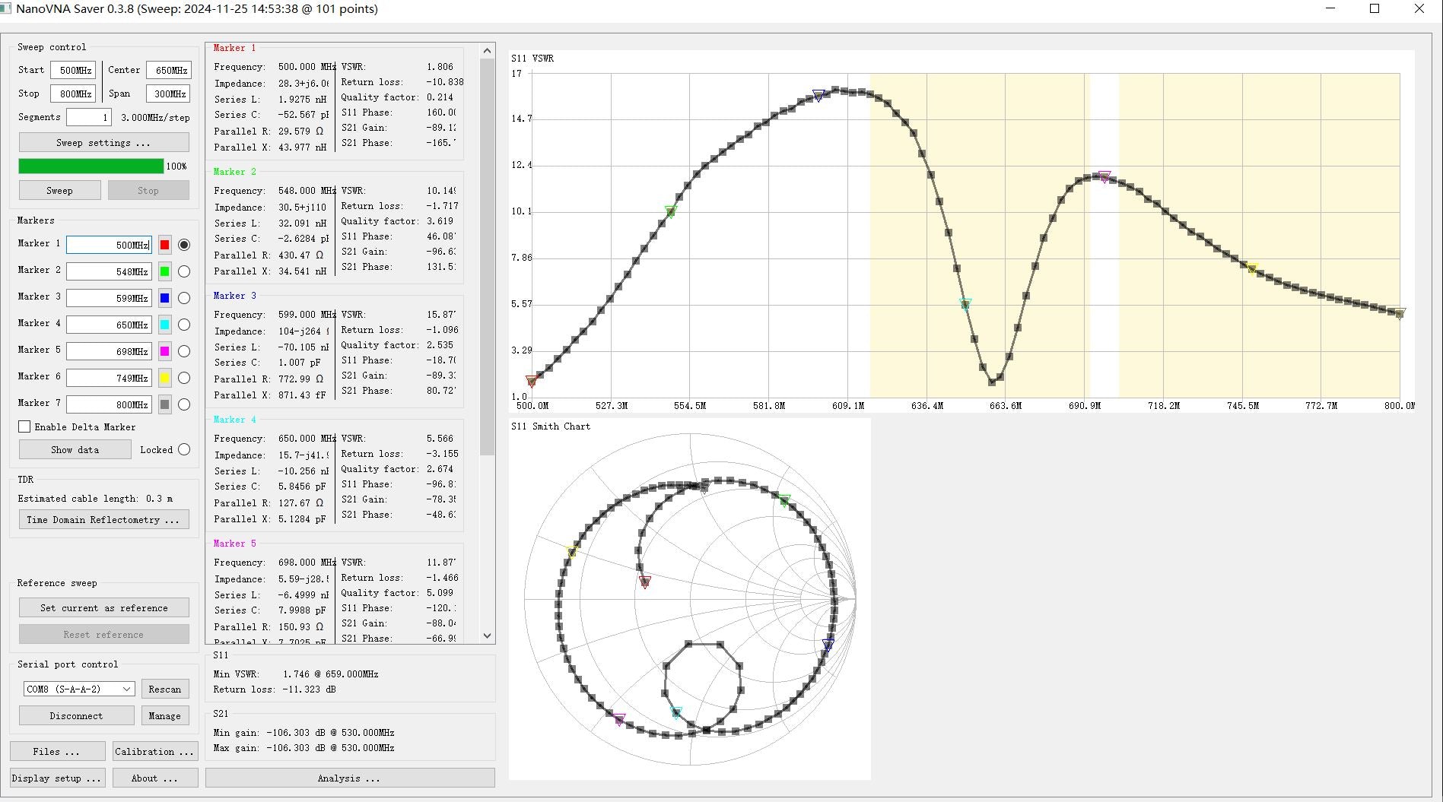Open Marker 3 blue color swatch
This screenshot has width=1443, height=802.
164,298
